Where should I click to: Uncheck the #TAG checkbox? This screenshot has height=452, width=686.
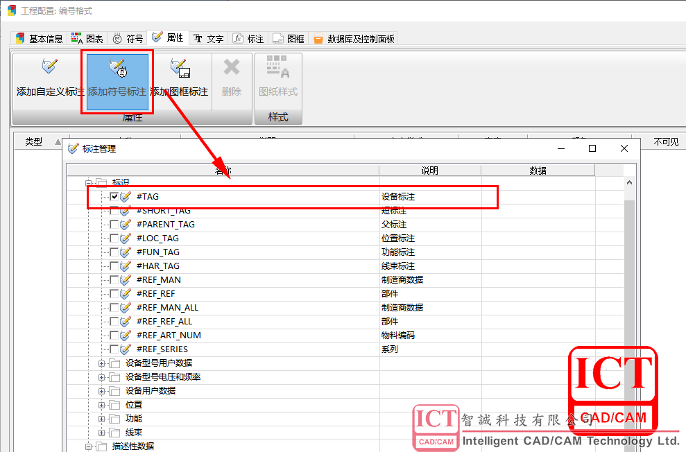point(114,197)
